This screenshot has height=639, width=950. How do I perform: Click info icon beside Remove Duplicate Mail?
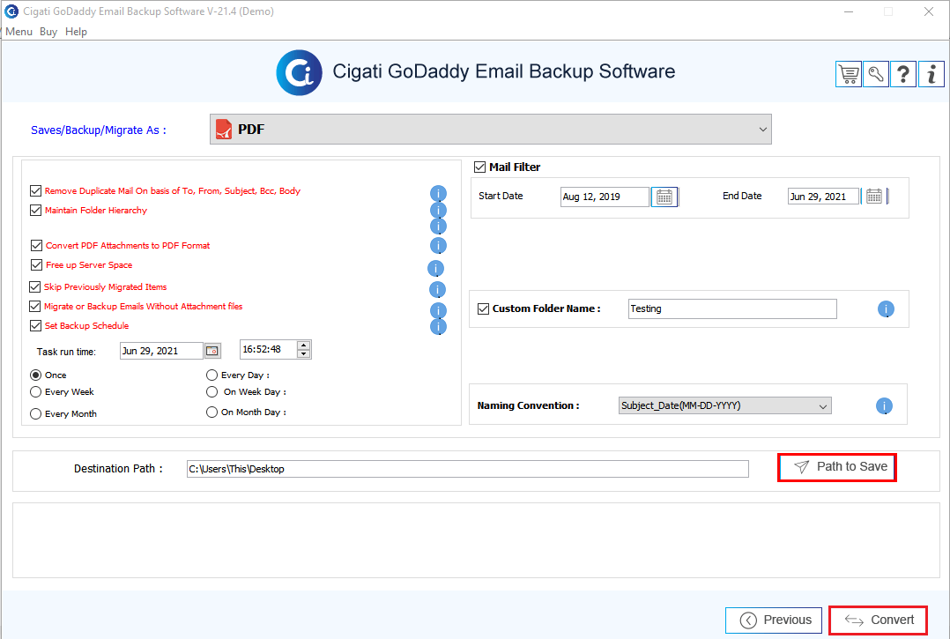438,193
